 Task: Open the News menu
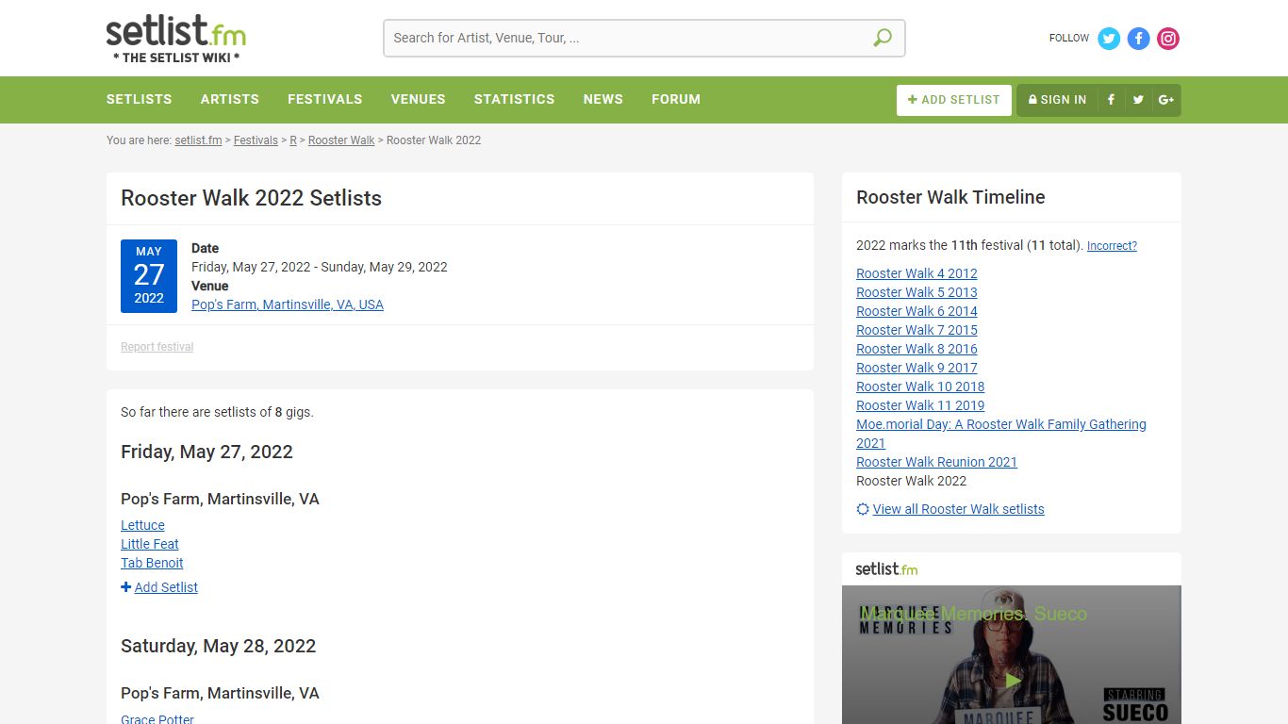click(x=603, y=99)
